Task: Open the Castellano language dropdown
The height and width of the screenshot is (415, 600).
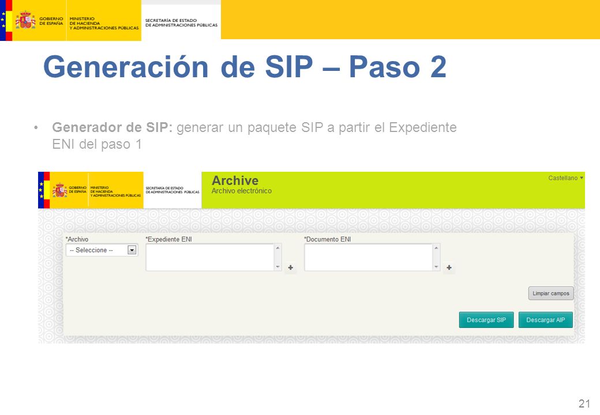Action: pos(565,178)
